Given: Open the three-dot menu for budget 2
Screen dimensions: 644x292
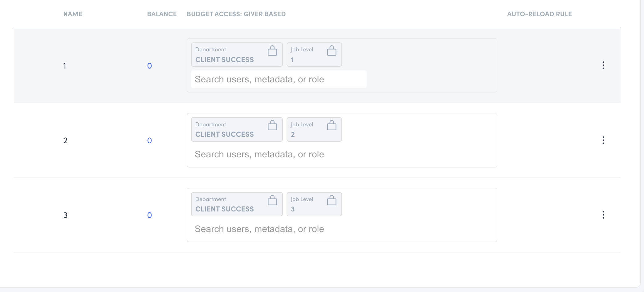Looking at the screenshot, I should click(x=603, y=140).
